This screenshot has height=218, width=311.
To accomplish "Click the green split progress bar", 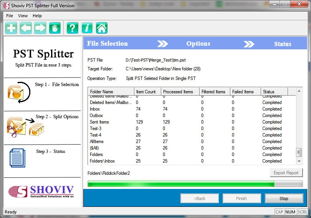I will (195, 184).
